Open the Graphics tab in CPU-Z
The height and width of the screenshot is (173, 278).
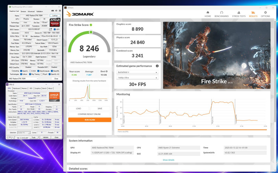(x=38, y=88)
